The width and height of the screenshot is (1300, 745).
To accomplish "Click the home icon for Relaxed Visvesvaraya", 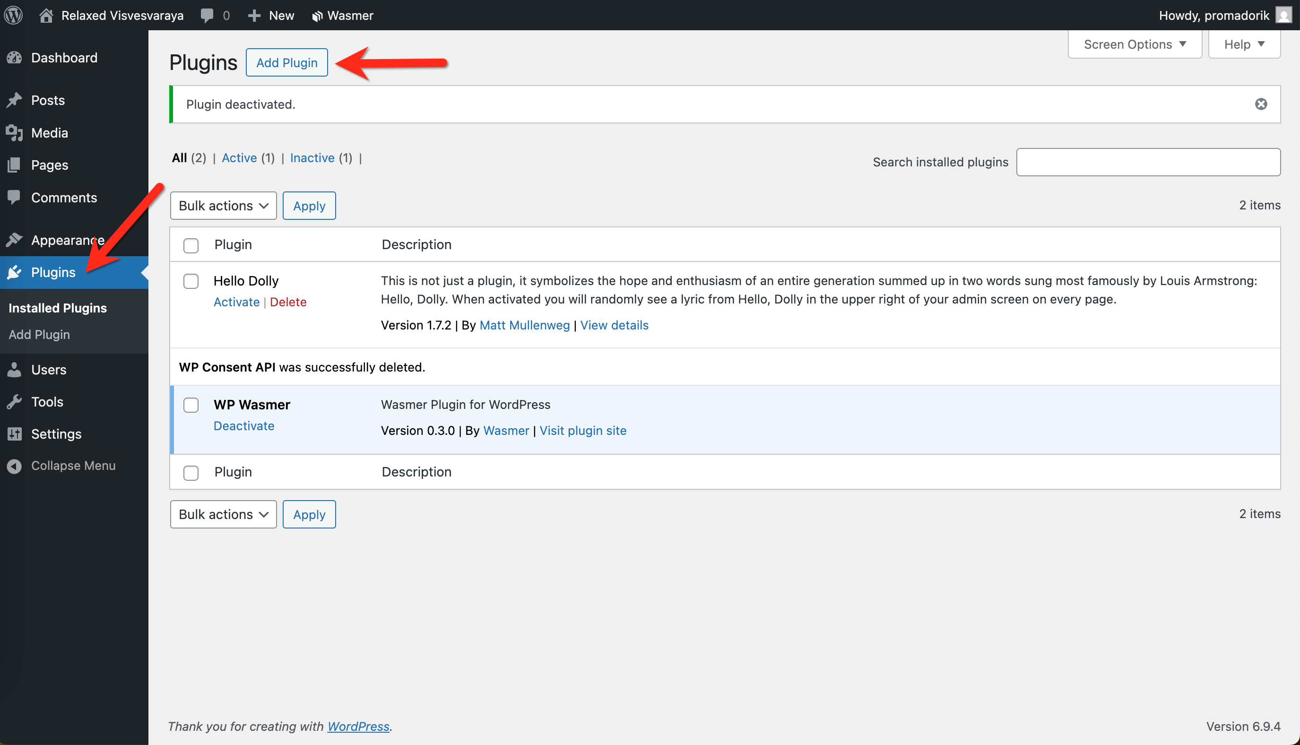I will tap(46, 15).
